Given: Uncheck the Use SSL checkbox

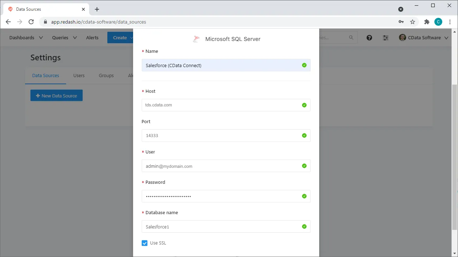Looking at the screenshot, I should pos(145,243).
